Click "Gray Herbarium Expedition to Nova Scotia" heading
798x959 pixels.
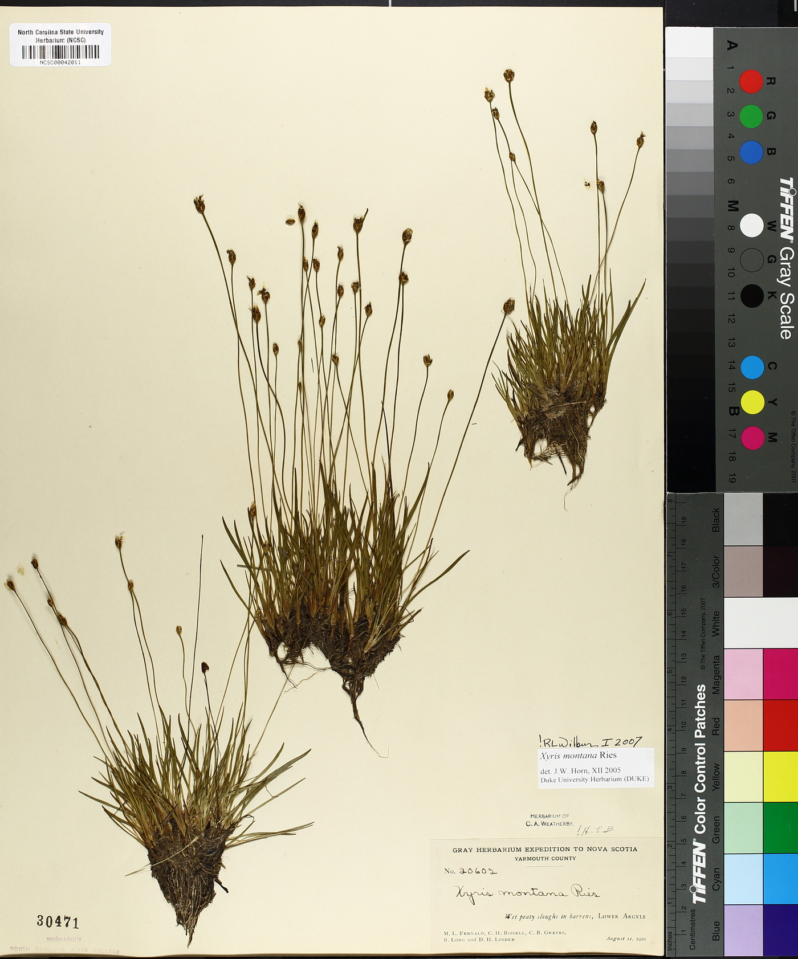click(545, 849)
